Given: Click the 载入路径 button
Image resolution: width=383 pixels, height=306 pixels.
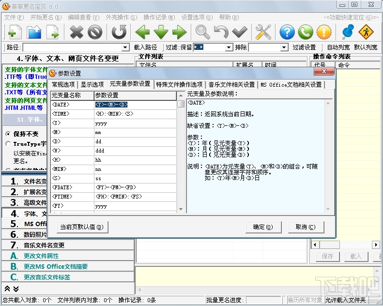Looking at the screenshot, I should 145,47.
